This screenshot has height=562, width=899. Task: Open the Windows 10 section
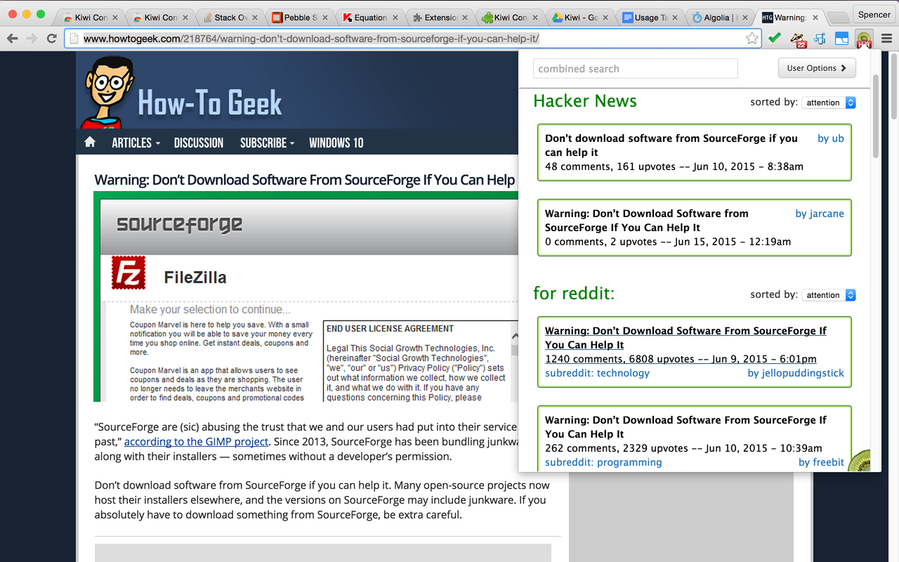pyautogui.click(x=336, y=143)
